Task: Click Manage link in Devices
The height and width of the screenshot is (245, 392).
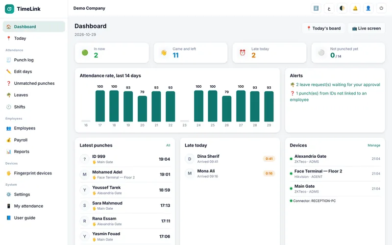Action: (x=374, y=145)
